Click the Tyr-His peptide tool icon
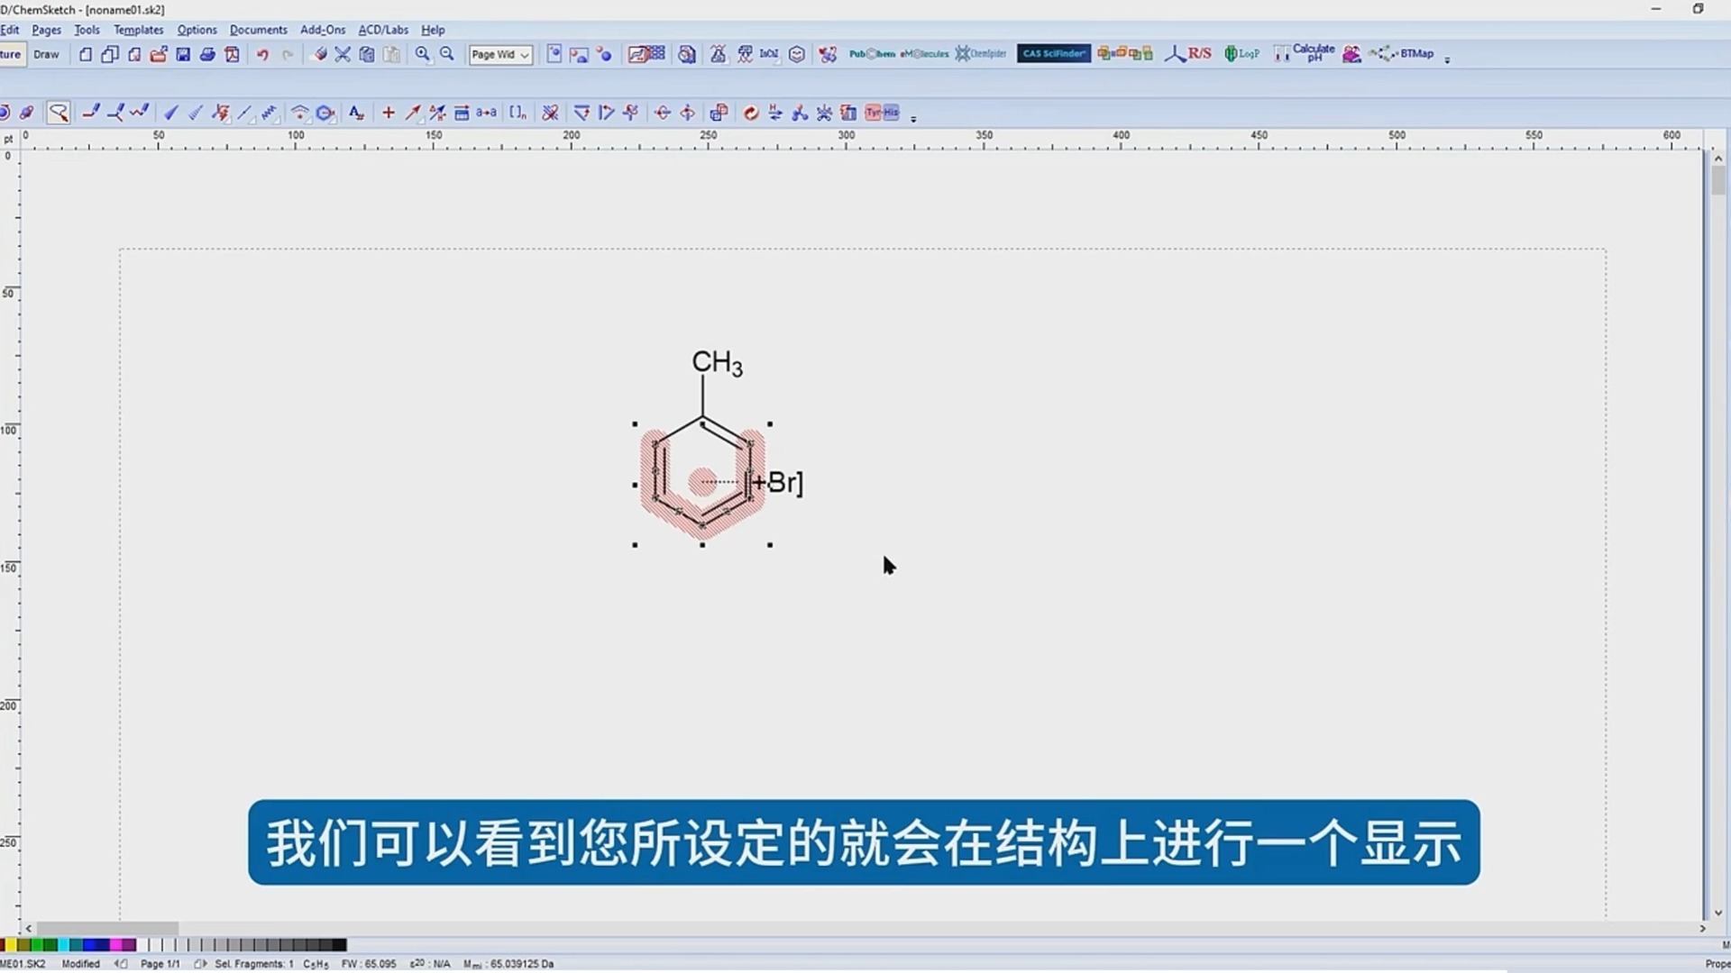 point(882,113)
